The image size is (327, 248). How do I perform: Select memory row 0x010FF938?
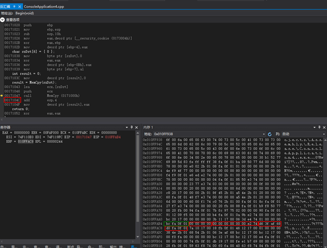point(233,140)
